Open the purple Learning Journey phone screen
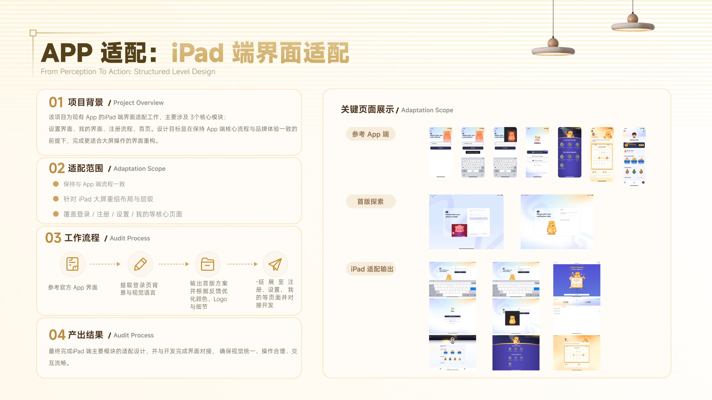 click(570, 152)
